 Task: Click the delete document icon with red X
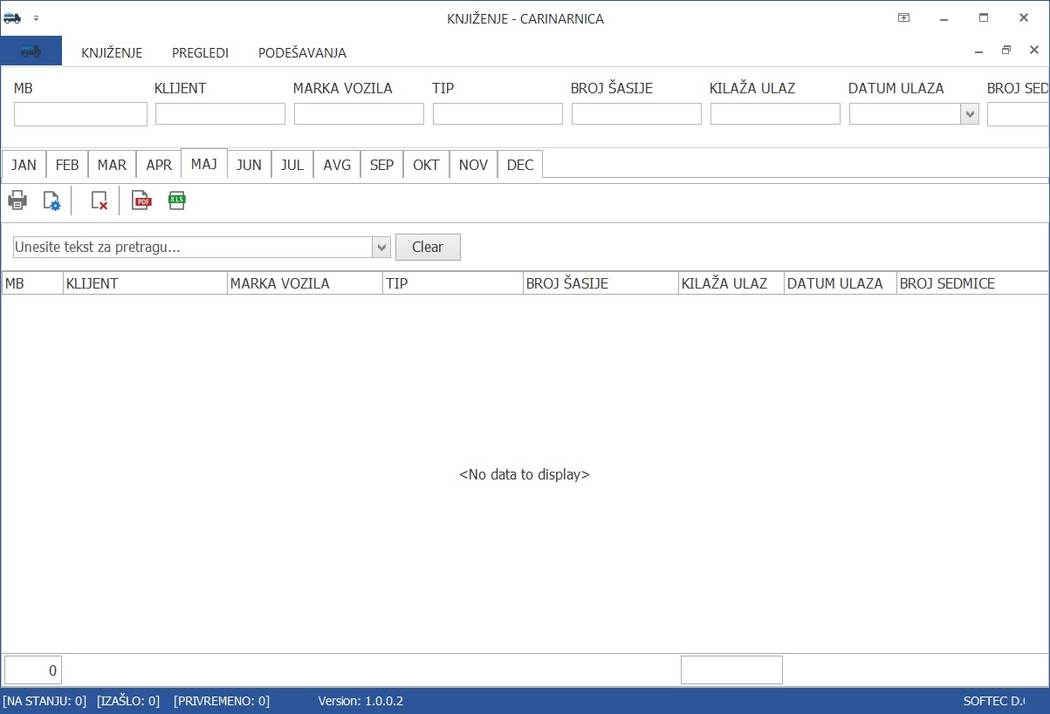click(x=100, y=201)
